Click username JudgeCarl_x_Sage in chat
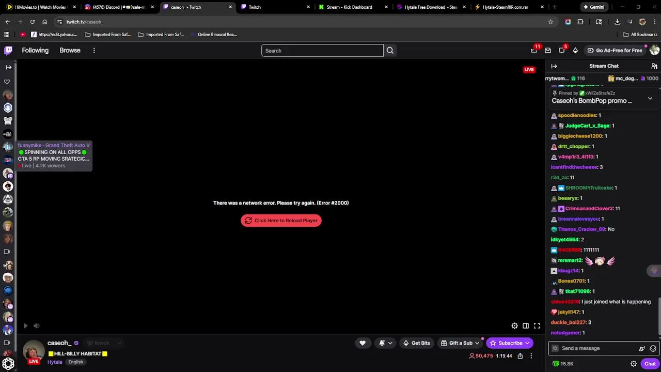 [588, 126]
